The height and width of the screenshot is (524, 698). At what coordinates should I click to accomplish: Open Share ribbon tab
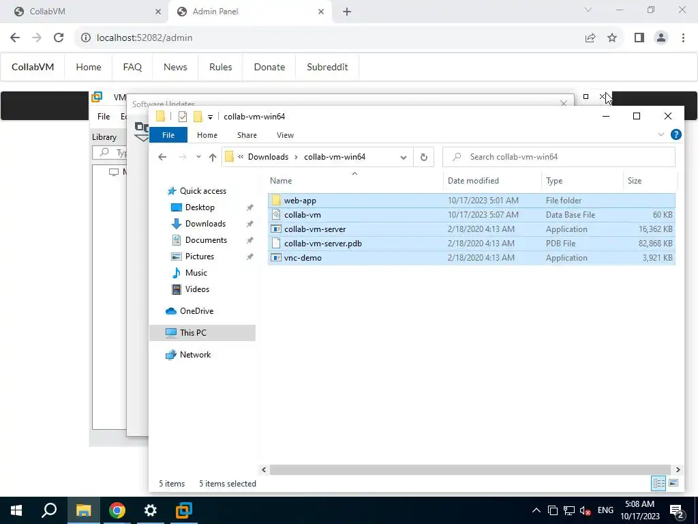[x=247, y=135]
